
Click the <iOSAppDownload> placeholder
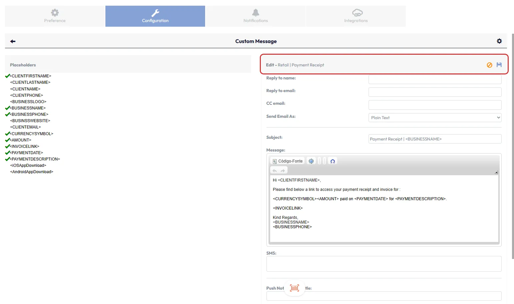click(28, 166)
